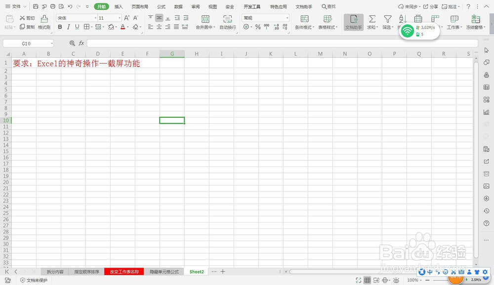The width and height of the screenshot is (494, 285).
Task: Toggle eye protection mode icon in status bar
Action: point(396,280)
